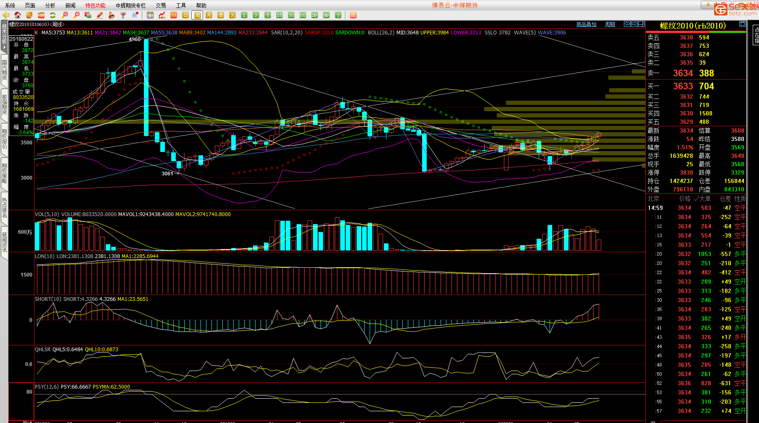Switch to 30-minute period
759x423 pixels.
coord(291,15)
